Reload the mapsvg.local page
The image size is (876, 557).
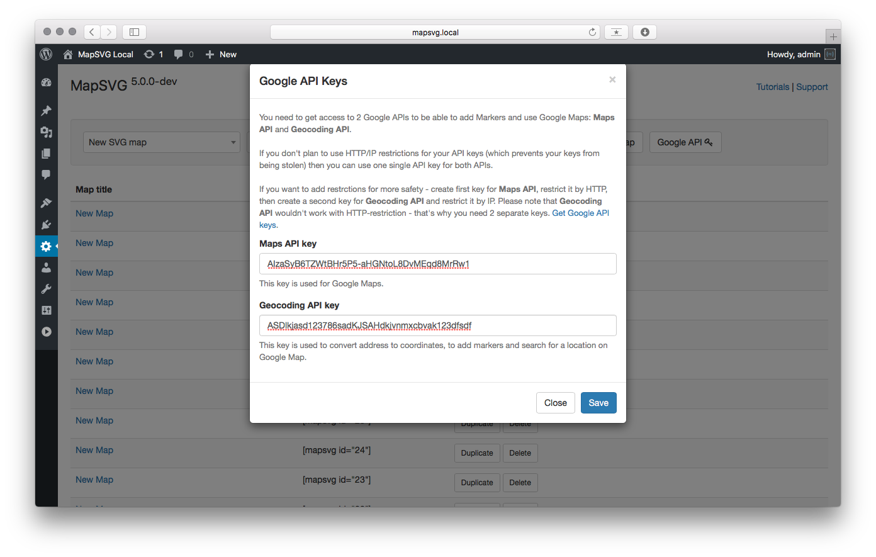click(592, 32)
